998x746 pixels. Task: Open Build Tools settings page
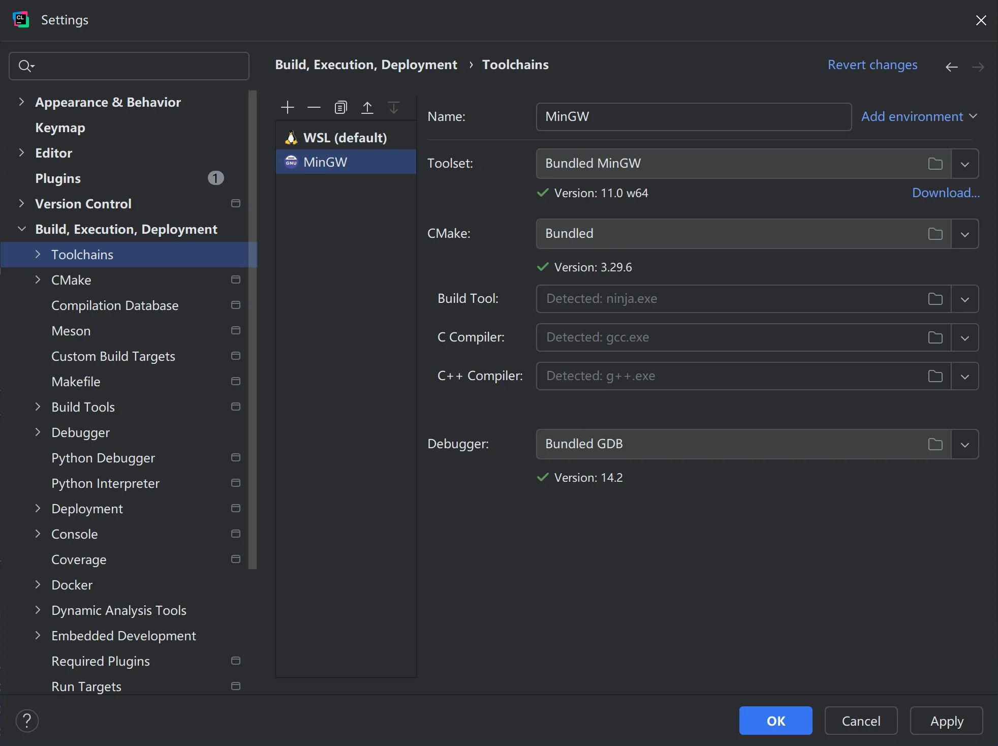[83, 407]
